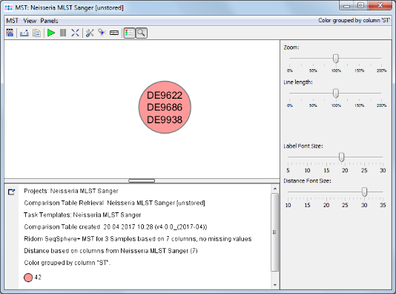Open the Panels menu

49,21
